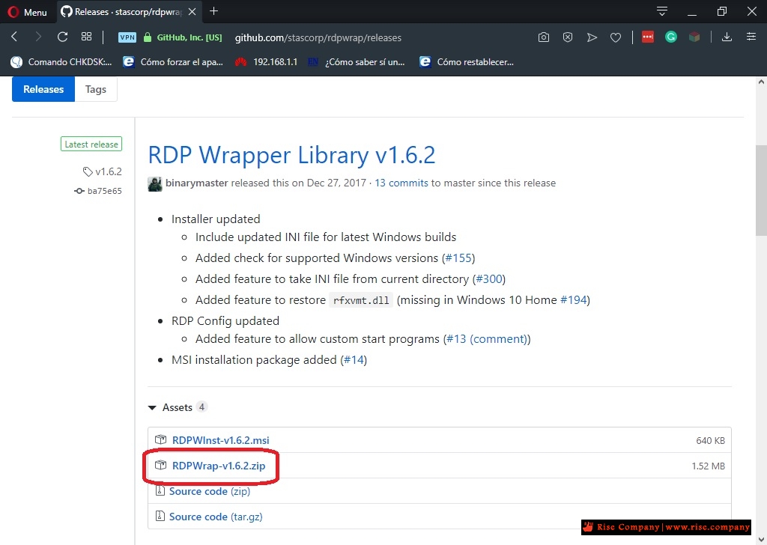Open commit ba75e65

[98, 191]
